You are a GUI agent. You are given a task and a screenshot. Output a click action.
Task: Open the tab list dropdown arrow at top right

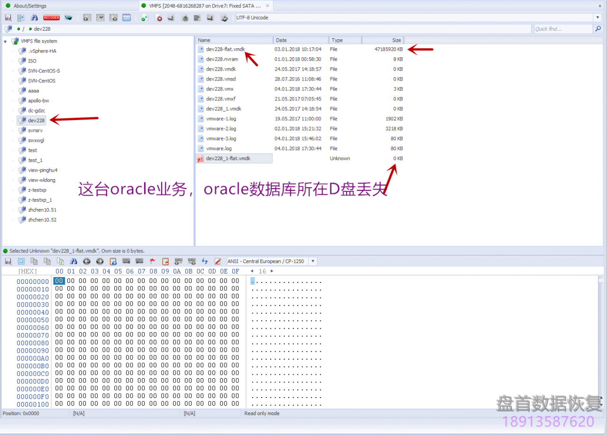600,6
